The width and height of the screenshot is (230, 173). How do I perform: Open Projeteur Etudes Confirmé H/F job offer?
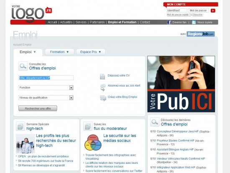tap(176, 140)
